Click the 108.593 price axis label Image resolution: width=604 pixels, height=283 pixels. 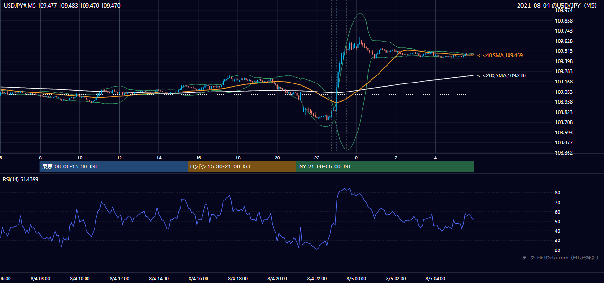point(564,133)
